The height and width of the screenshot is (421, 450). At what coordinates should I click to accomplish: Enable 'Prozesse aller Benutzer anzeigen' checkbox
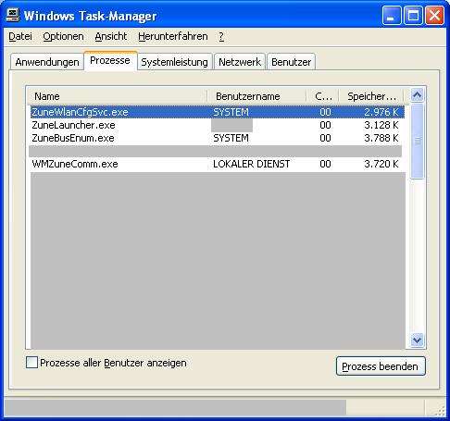coord(31,363)
